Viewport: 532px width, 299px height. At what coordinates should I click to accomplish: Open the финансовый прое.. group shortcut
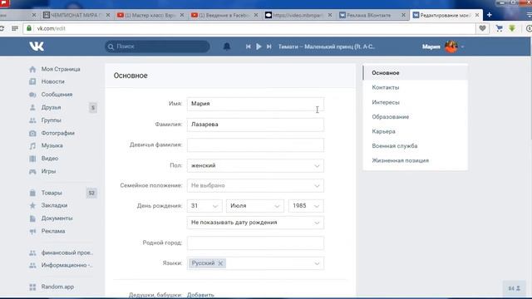67,252
